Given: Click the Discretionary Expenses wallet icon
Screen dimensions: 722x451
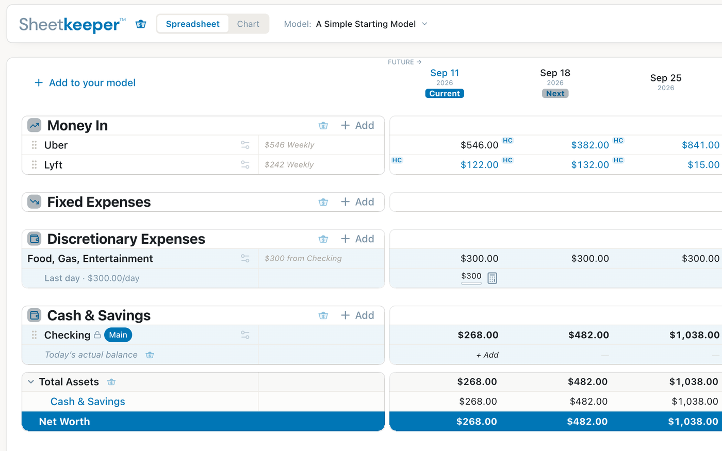Looking at the screenshot, I should 35,239.
